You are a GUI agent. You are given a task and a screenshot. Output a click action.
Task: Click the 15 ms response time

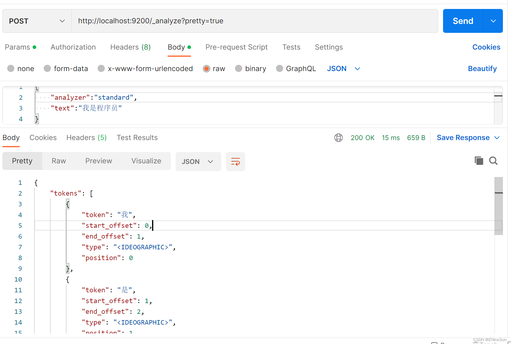point(391,138)
